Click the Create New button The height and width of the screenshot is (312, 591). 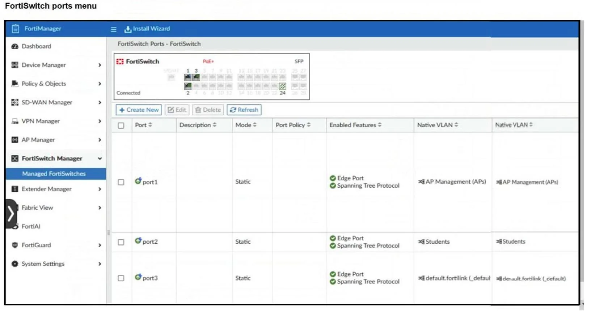click(139, 110)
